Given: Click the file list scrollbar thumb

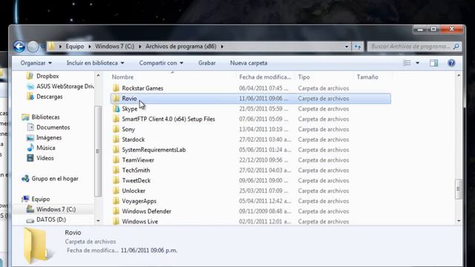Looking at the screenshot, I should 459,189.
